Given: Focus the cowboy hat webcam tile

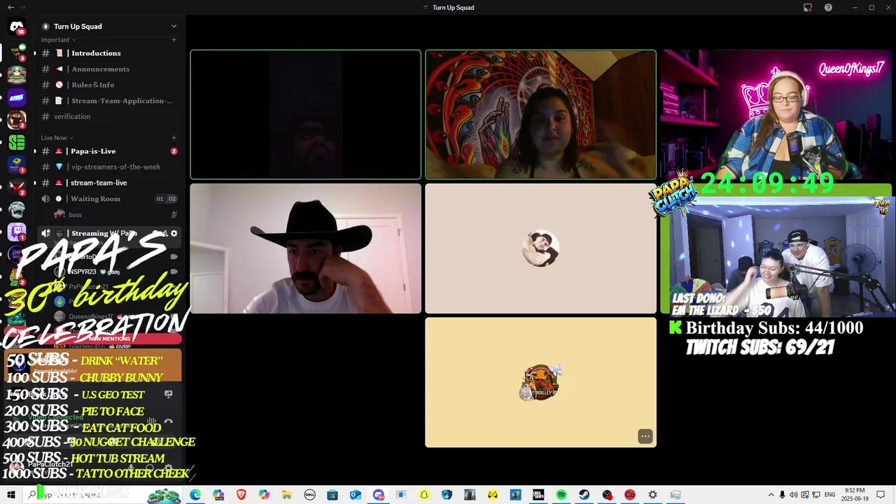Looking at the screenshot, I should tap(305, 248).
